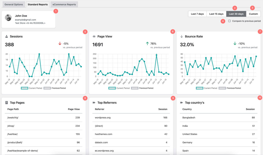This screenshot has width=263, height=155.
Task: Click the Top country's forward icon
Action: pos(182,103)
